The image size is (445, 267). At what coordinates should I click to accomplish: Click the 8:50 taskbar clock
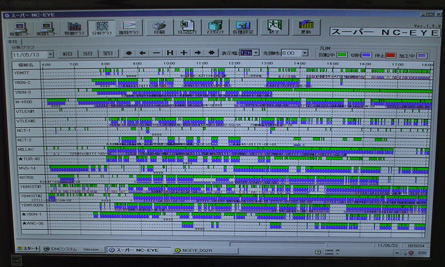pyautogui.click(x=422, y=253)
